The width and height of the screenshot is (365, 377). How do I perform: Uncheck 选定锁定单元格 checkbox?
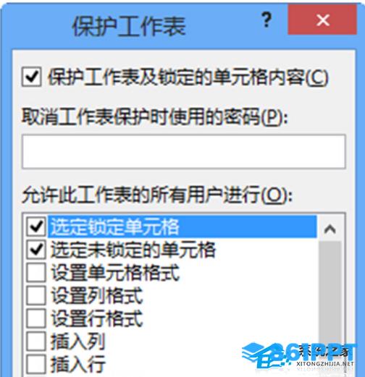36,226
